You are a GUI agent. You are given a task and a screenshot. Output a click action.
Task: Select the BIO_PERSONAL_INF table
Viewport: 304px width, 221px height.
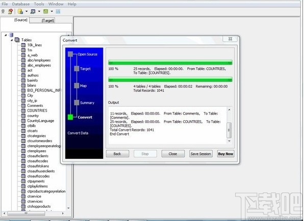pos(44,90)
